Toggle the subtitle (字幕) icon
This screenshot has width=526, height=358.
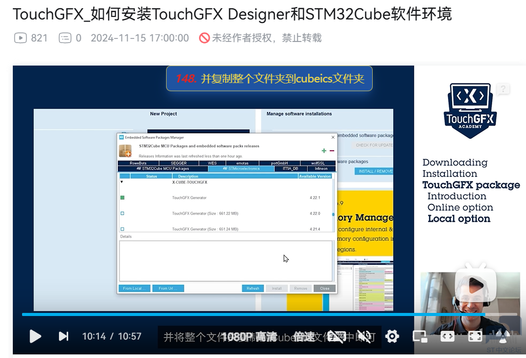click(x=336, y=336)
